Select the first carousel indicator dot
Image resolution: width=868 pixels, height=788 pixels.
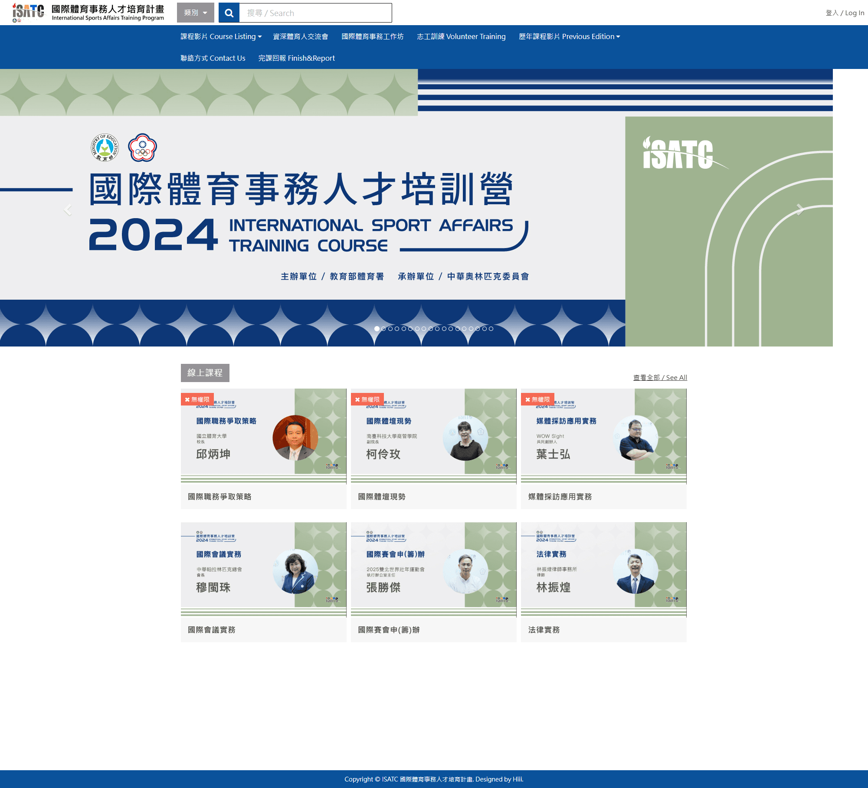tap(377, 329)
